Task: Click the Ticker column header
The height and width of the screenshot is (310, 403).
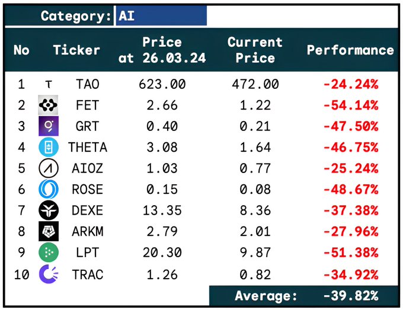Action: (76, 50)
